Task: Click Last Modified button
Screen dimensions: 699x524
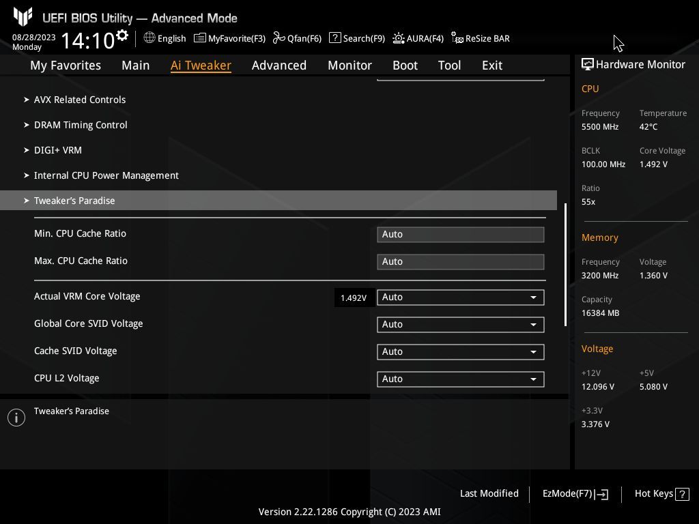Action: tap(489, 493)
